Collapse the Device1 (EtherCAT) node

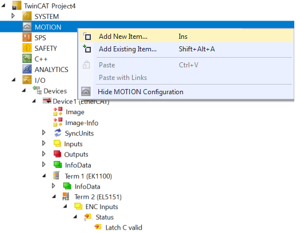[x=34, y=101]
